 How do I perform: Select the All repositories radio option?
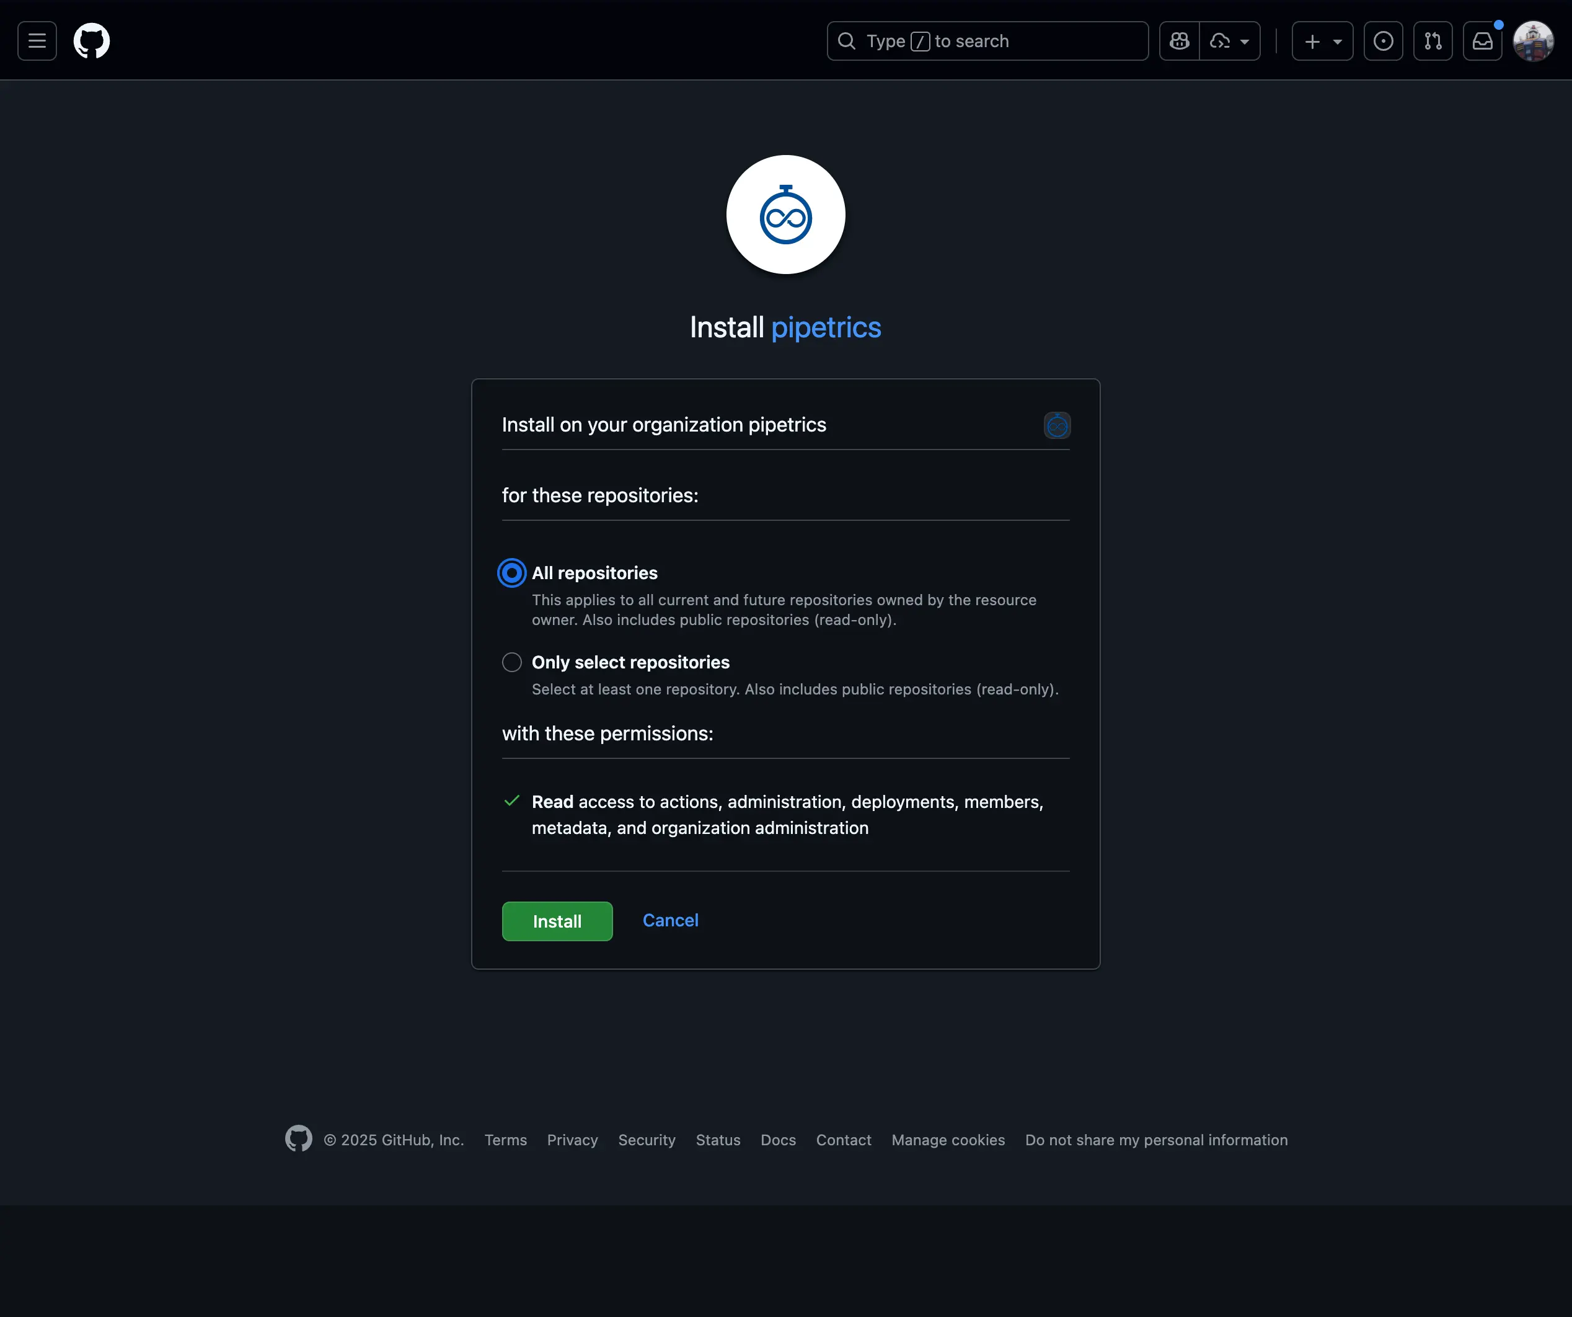coord(511,573)
